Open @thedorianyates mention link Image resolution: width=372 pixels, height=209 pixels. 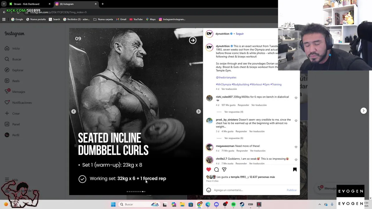click(x=226, y=78)
